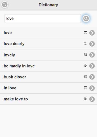Screen dimensions: 97x137
Task: Open the chevron arrow for 'love' entry
Action: (92, 33)
